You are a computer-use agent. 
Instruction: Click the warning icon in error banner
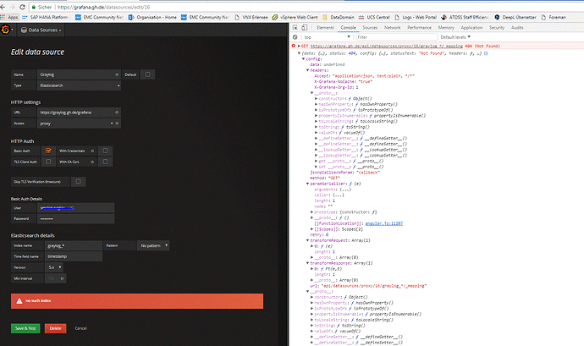(19, 300)
